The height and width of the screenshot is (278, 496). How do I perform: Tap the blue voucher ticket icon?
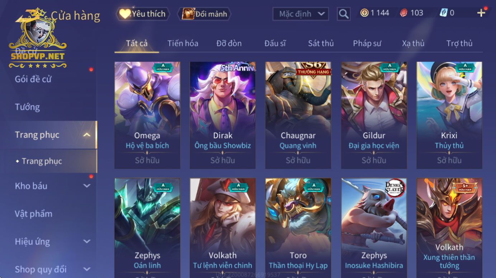point(444,13)
